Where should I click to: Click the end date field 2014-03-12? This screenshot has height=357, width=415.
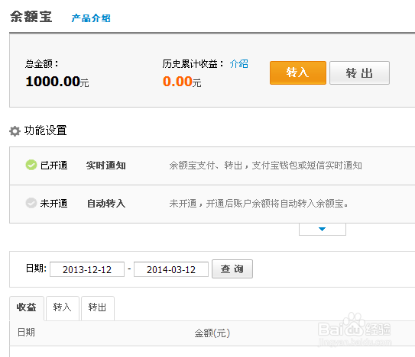(x=171, y=269)
